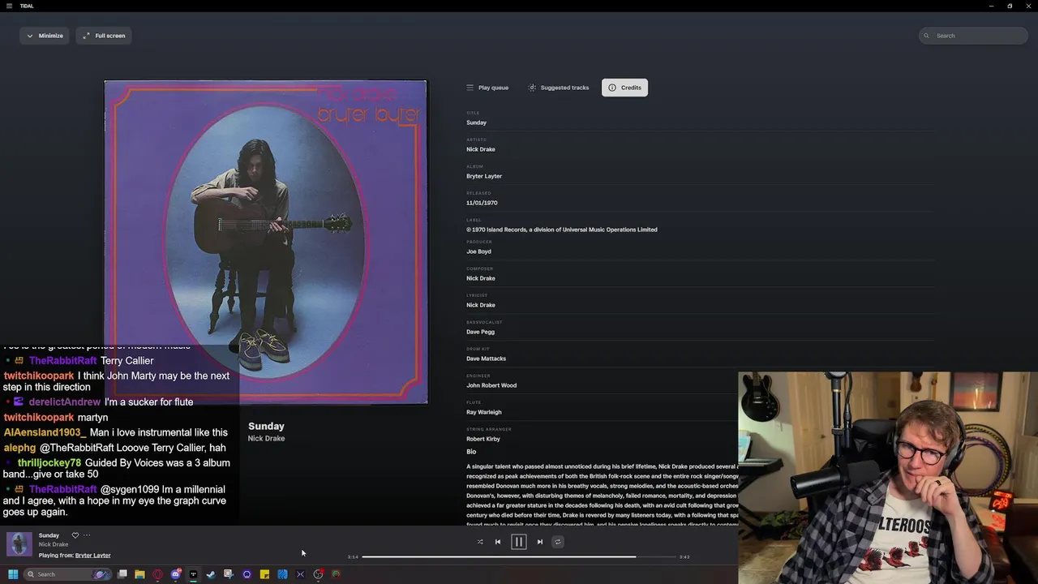Click engineer John Robert Wood
Viewport: 1038px width, 584px height.
click(x=491, y=385)
